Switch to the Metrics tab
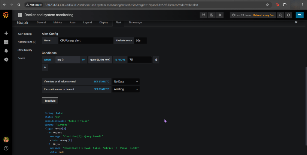 [58, 22]
